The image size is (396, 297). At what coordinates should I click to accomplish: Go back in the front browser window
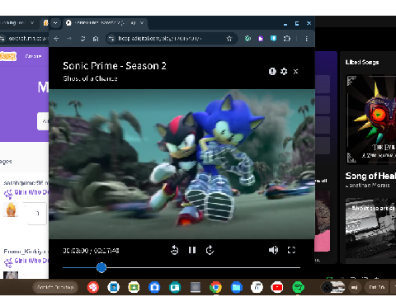point(56,39)
